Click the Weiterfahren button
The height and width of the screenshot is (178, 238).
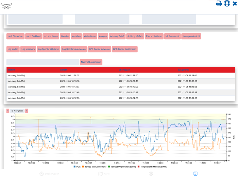[x=90, y=36]
